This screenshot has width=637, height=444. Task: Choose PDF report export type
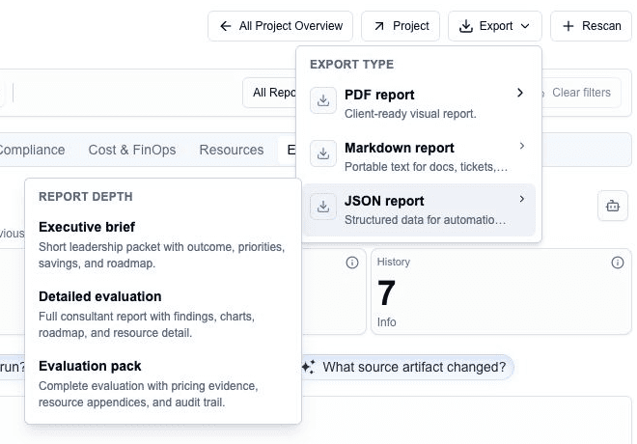[x=419, y=103]
